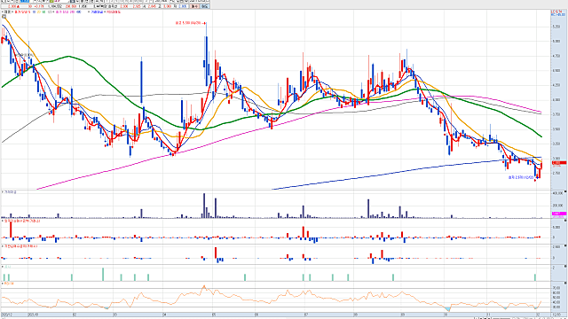Screen dimensions: 568x319
Task: Select the blue 480 moving average legend entry
Action: pyautogui.click(x=79, y=12)
